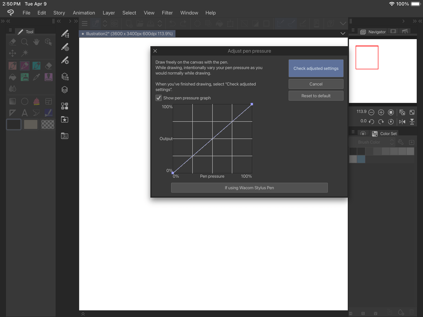Click the zoom in icon in Navigator
The image size is (423, 317).
[381, 113]
